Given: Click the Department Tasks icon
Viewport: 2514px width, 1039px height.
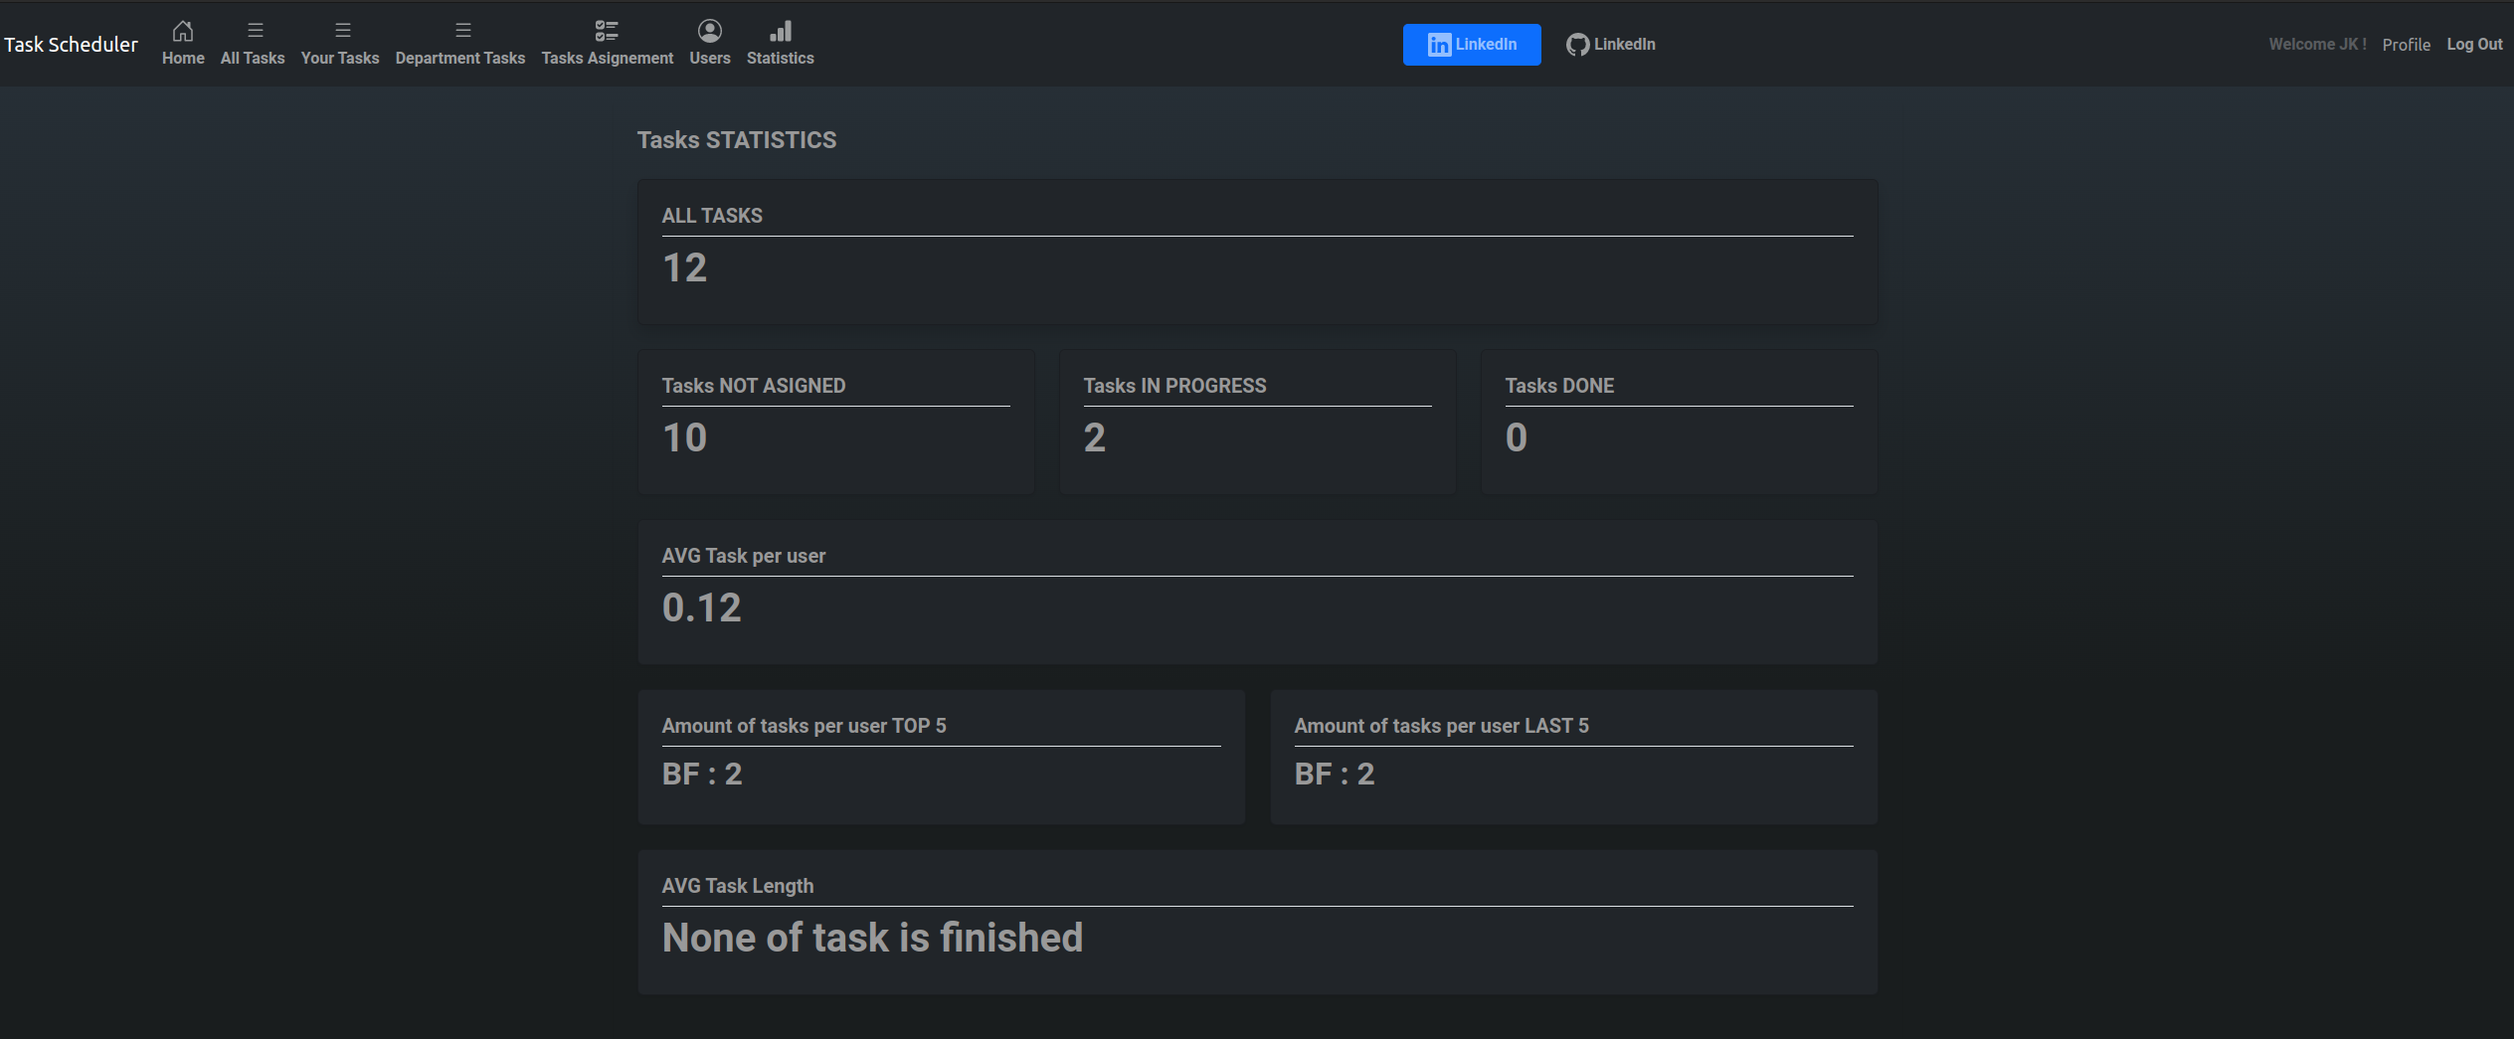Looking at the screenshot, I should (x=460, y=30).
